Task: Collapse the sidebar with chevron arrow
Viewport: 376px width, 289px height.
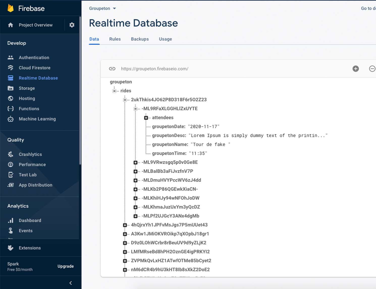Action: (71, 283)
